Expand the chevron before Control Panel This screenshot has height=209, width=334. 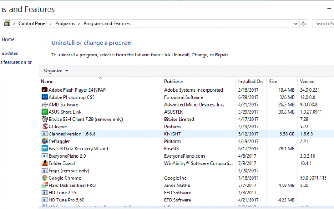click(14, 24)
